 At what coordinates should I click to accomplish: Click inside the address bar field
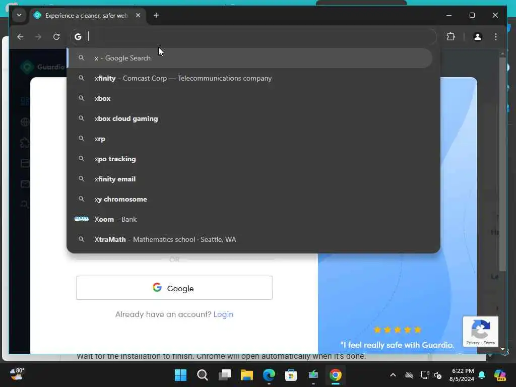pos(253,37)
